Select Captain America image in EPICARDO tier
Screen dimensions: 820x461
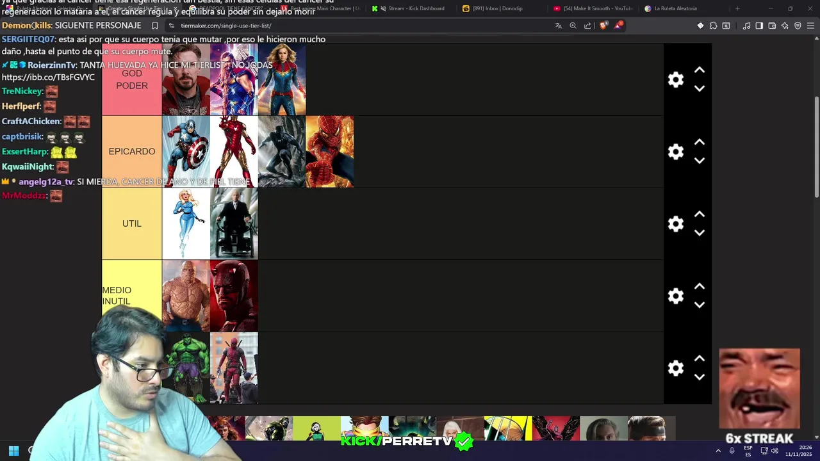tap(186, 152)
